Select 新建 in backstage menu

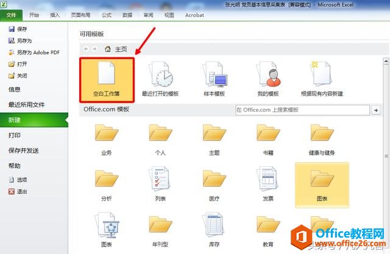tap(34, 120)
